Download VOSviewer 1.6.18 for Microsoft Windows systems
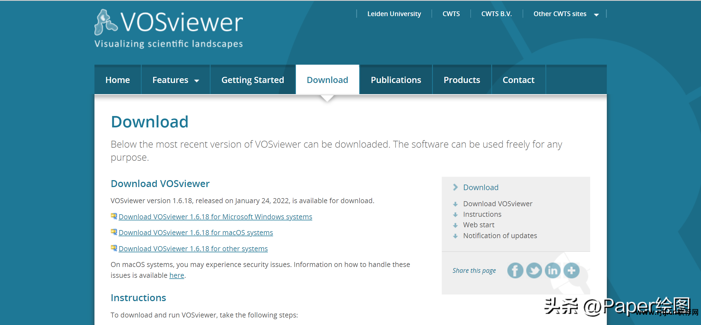The width and height of the screenshot is (701, 325). 215,217
